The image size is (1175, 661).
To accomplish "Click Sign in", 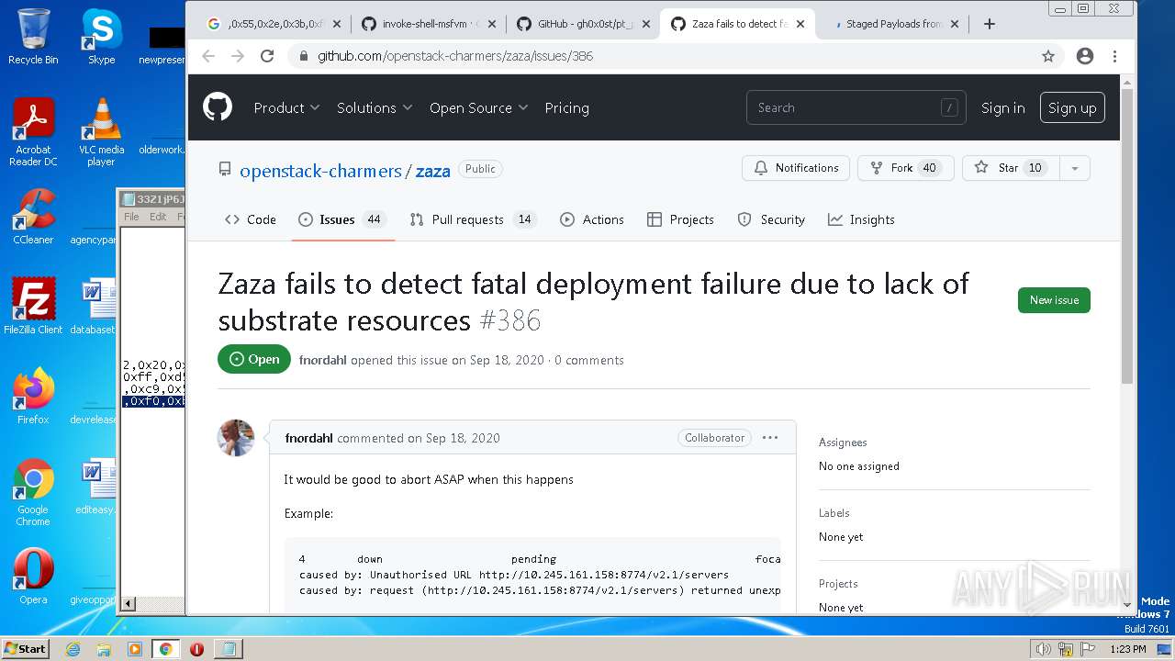I will [x=1002, y=107].
